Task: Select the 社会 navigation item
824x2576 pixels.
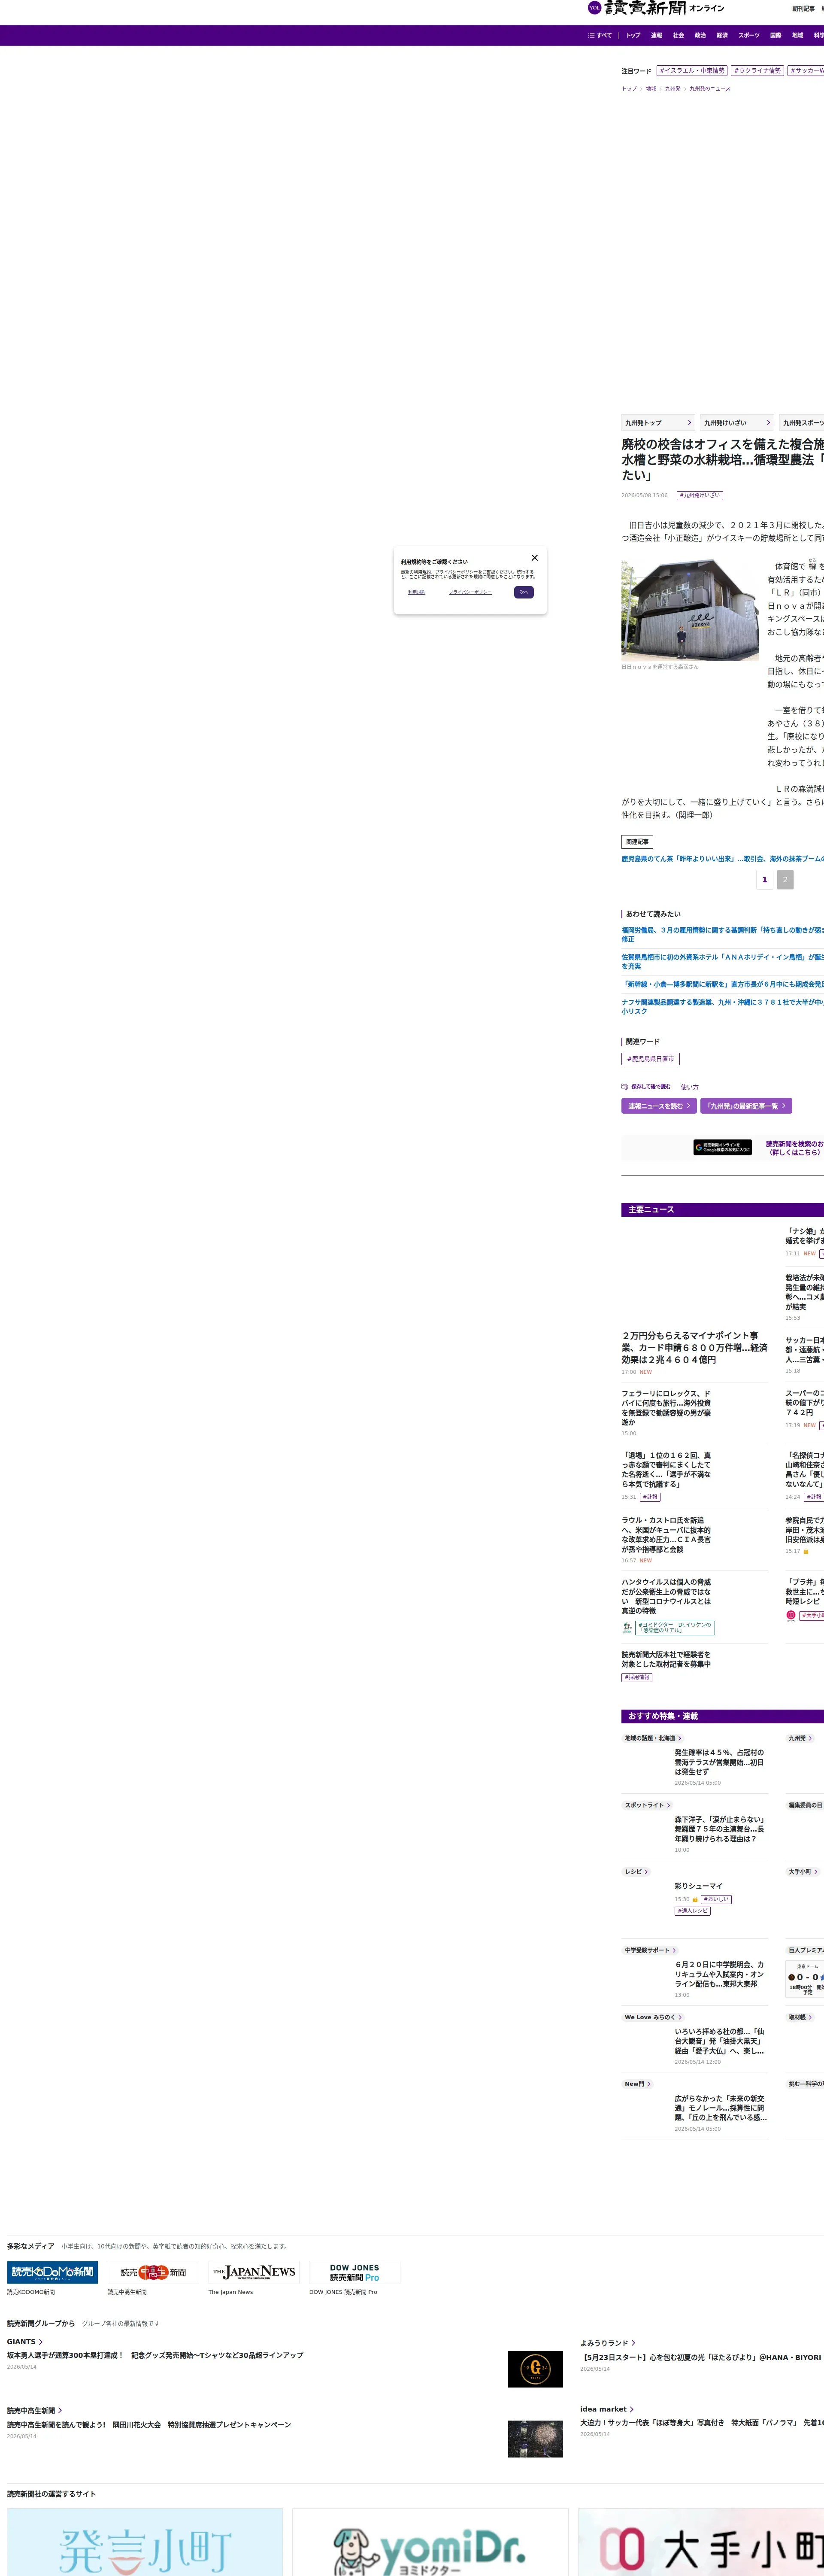Action: click(678, 35)
